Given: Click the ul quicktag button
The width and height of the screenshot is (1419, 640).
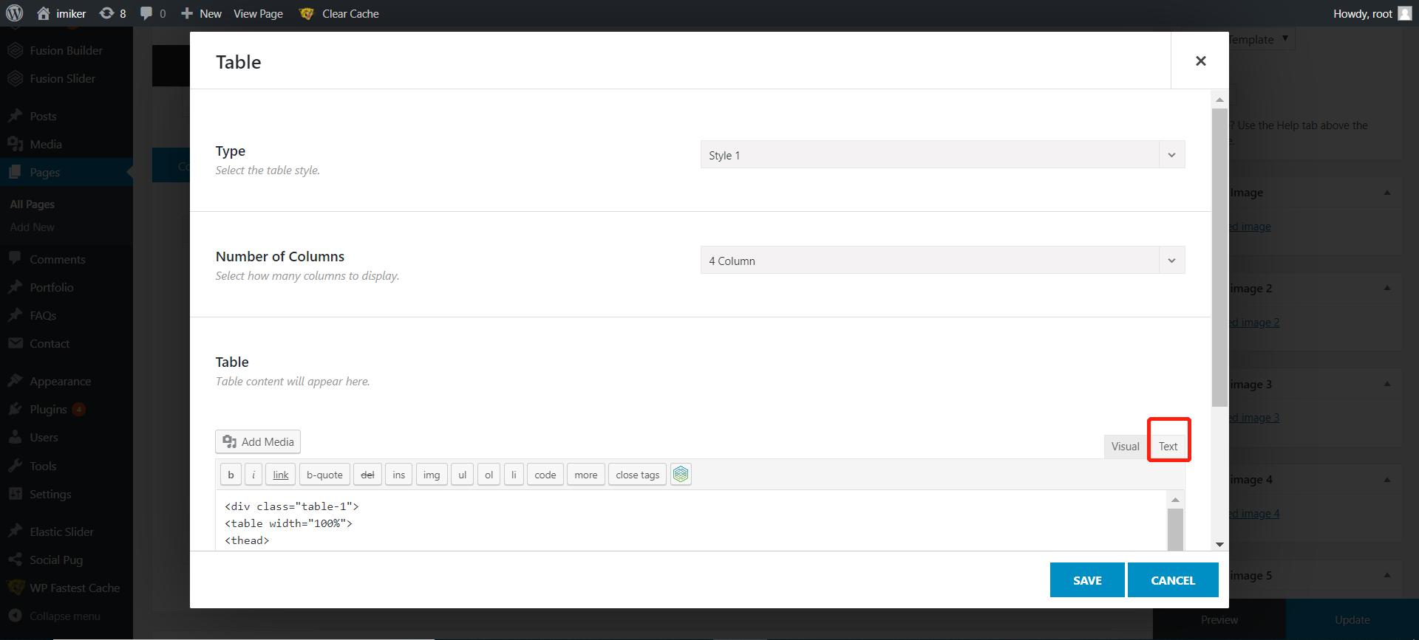Looking at the screenshot, I should click(x=463, y=475).
